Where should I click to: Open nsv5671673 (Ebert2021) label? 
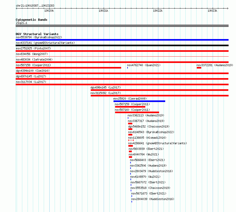point(149,193)
